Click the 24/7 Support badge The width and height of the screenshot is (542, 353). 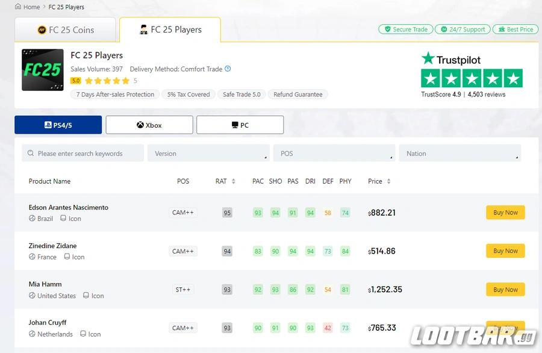pyautogui.click(x=463, y=30)
